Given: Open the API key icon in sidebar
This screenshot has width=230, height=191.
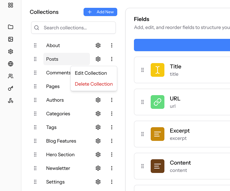Looking at the screenshot, I should (11, 88).
